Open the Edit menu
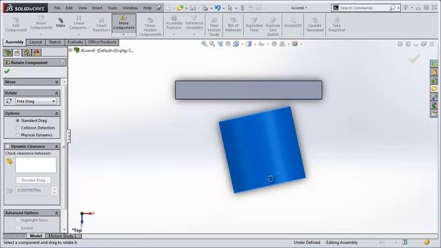Screen dimensions: 441x248 (69, 8)
